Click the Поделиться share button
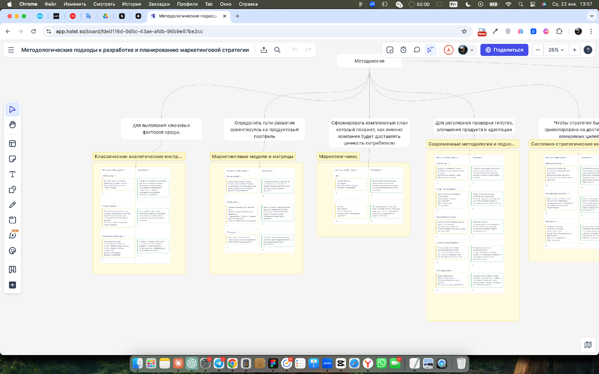This screenshot has width=599, height=374. [x=504, y=50]
